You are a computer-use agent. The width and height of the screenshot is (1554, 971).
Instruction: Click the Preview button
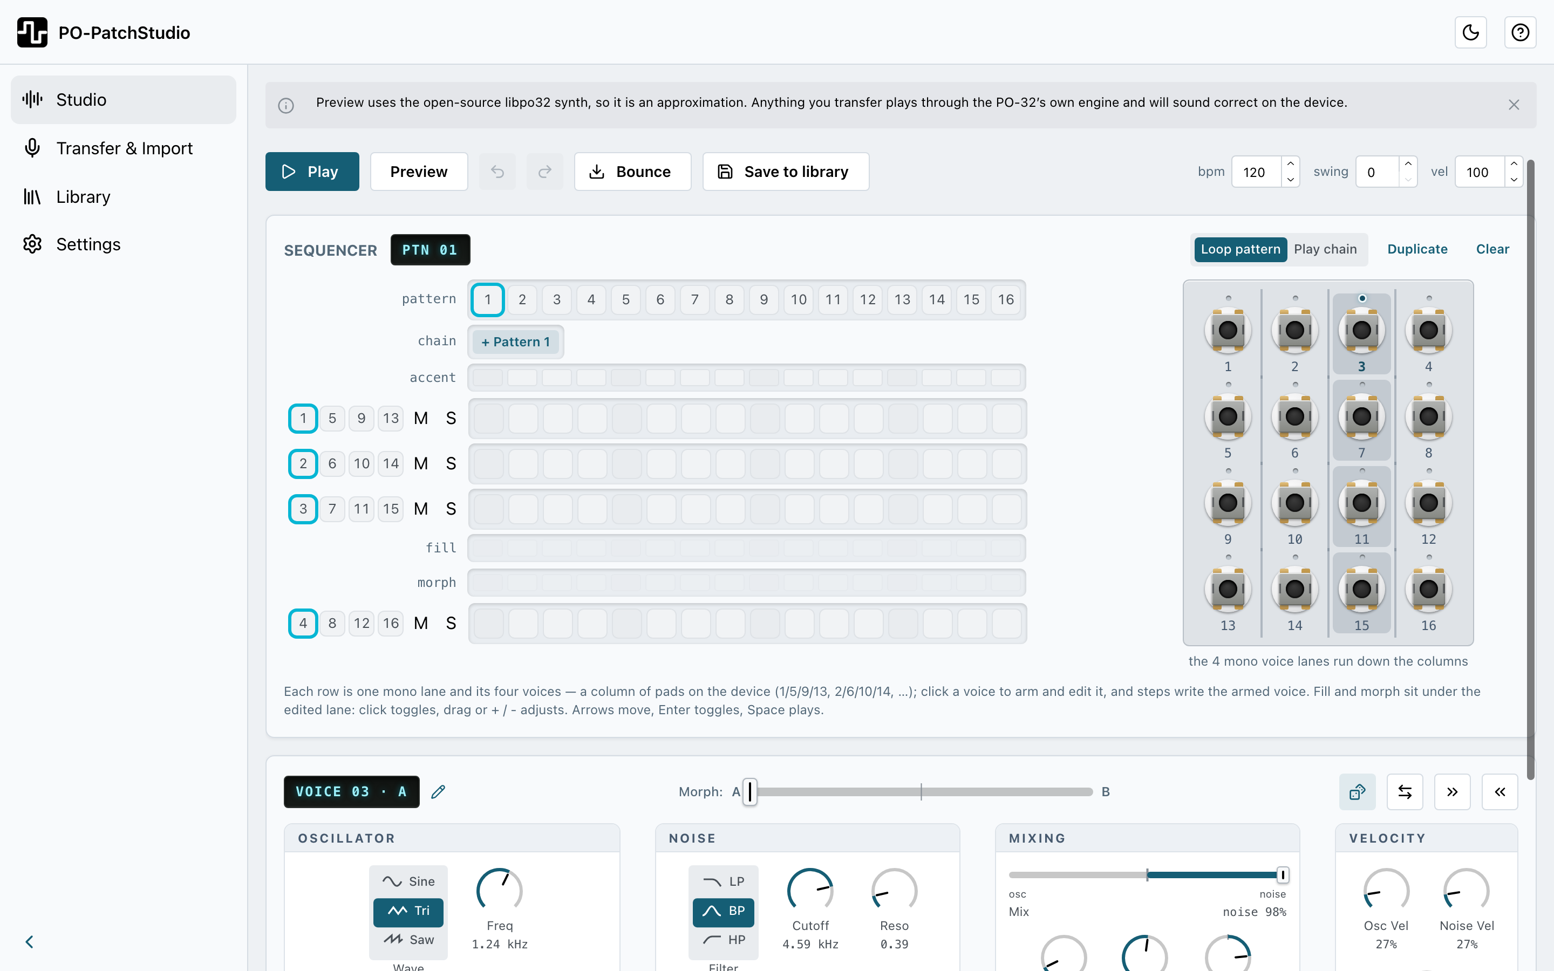point(419,172)
